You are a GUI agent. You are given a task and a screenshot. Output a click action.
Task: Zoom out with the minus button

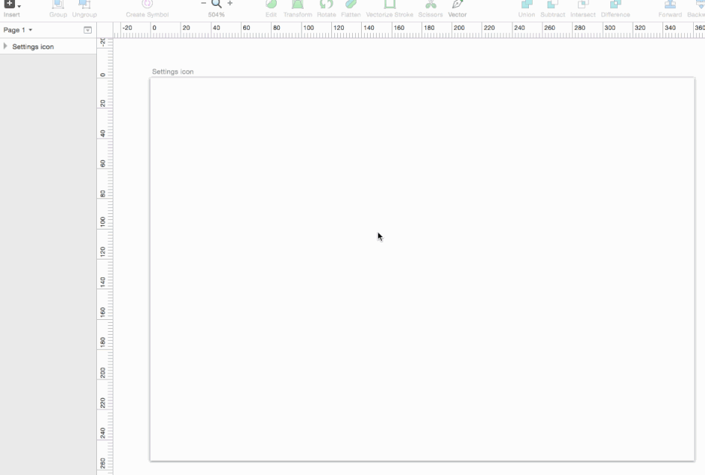point(204,3)
